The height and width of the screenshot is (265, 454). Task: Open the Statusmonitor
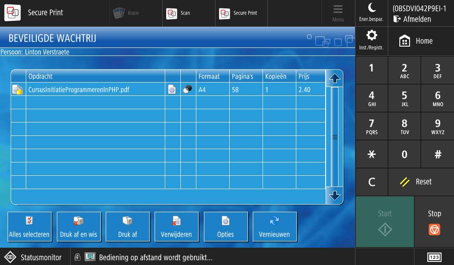(x=35, y=257)
